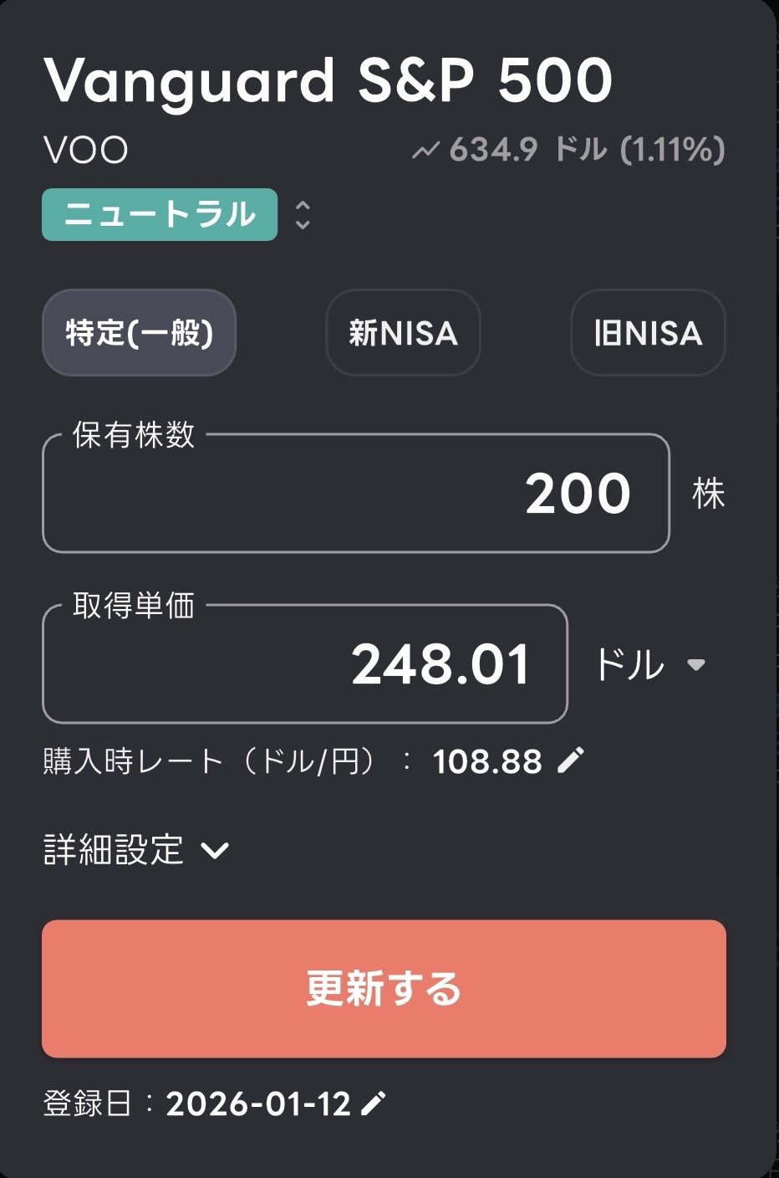Open the ドル currency dropdown
779x1178 pixels.
(x=649, y=665)
